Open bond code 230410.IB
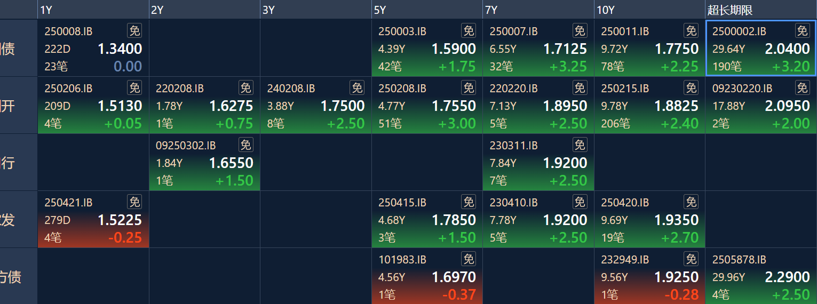 click(x=514, y=203)
